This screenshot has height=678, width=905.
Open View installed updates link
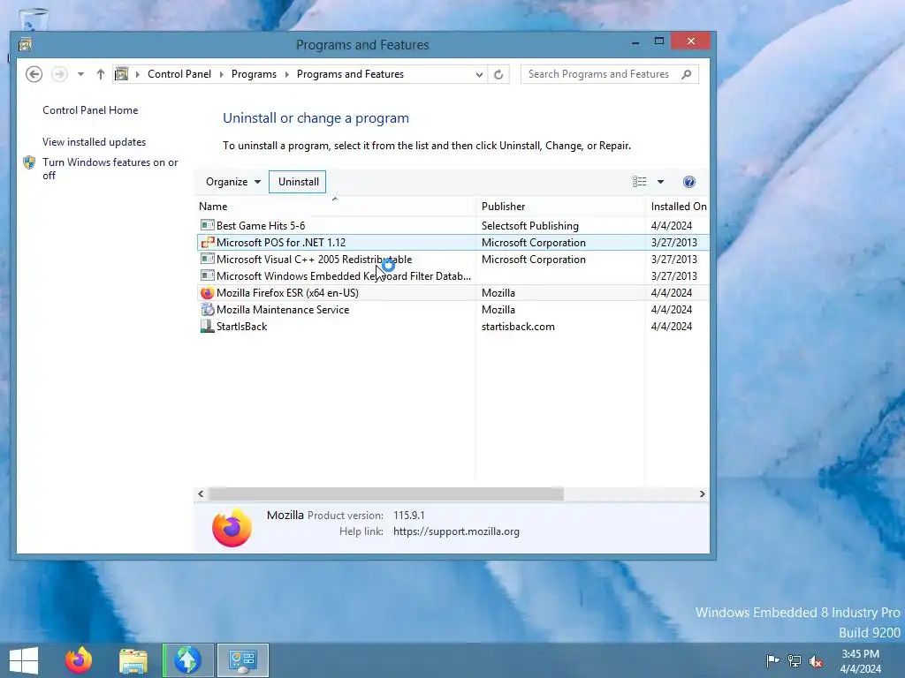point(94,142)
